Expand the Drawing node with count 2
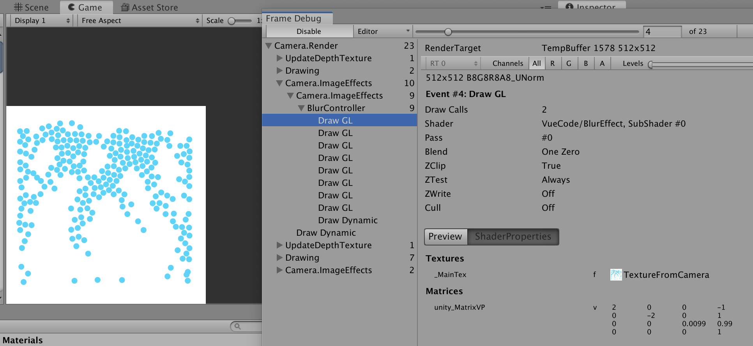This screenshot has height=346, width=753. pyautogui.click(x=279, y=71)
